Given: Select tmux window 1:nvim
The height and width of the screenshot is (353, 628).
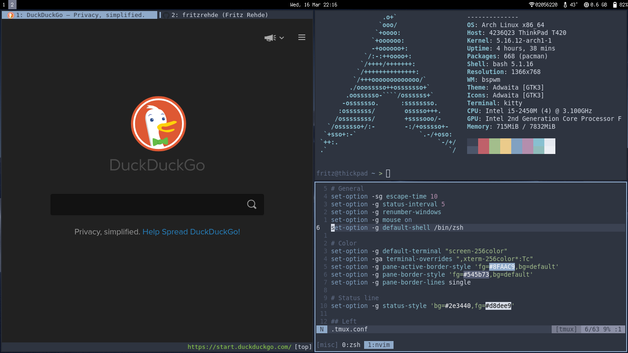Looking at the screenshot, I should click(379, 345).
